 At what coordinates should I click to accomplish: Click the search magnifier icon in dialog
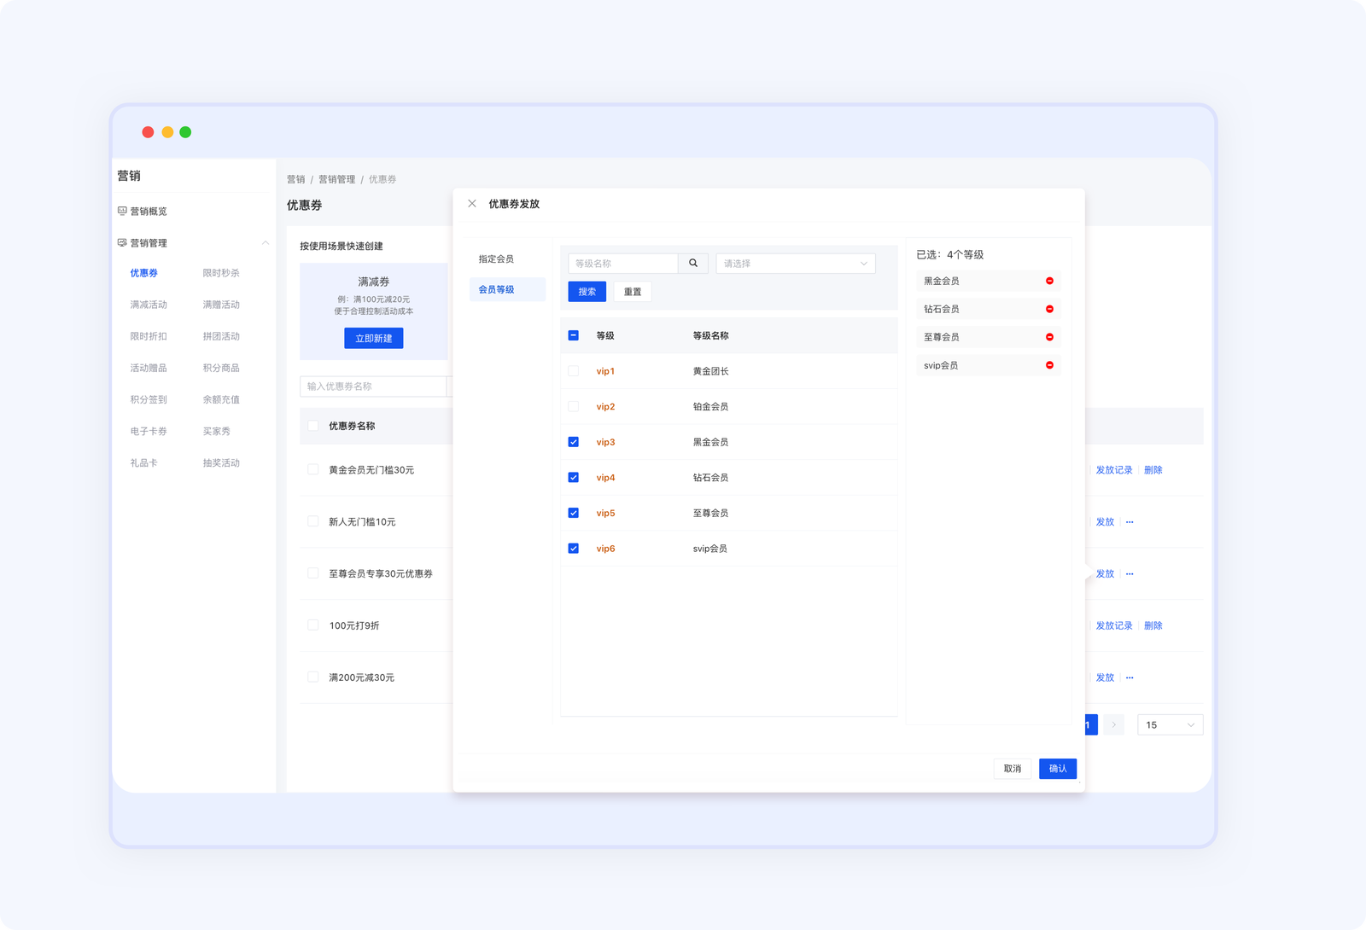pos(693,264)
